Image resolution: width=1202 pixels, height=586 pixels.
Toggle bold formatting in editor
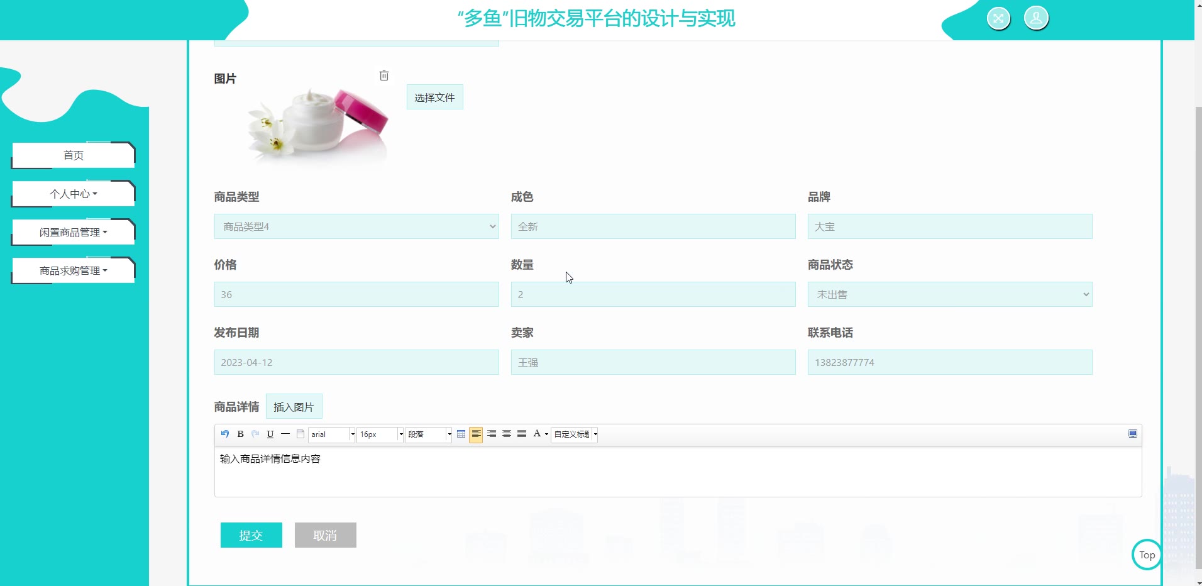coord(240,434)
